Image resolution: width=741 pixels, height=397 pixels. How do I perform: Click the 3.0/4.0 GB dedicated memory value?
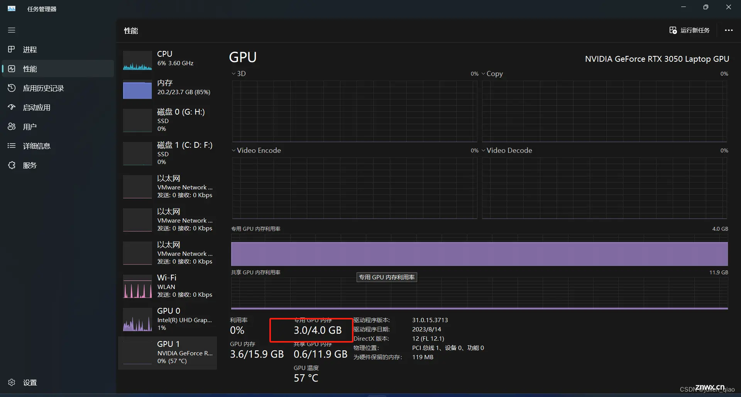tap(318, 330)
